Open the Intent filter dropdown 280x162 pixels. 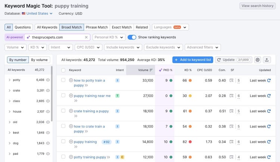[x=60, y=47]
